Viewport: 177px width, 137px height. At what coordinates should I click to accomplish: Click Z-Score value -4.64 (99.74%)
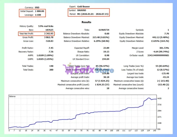tap(161, 52)
